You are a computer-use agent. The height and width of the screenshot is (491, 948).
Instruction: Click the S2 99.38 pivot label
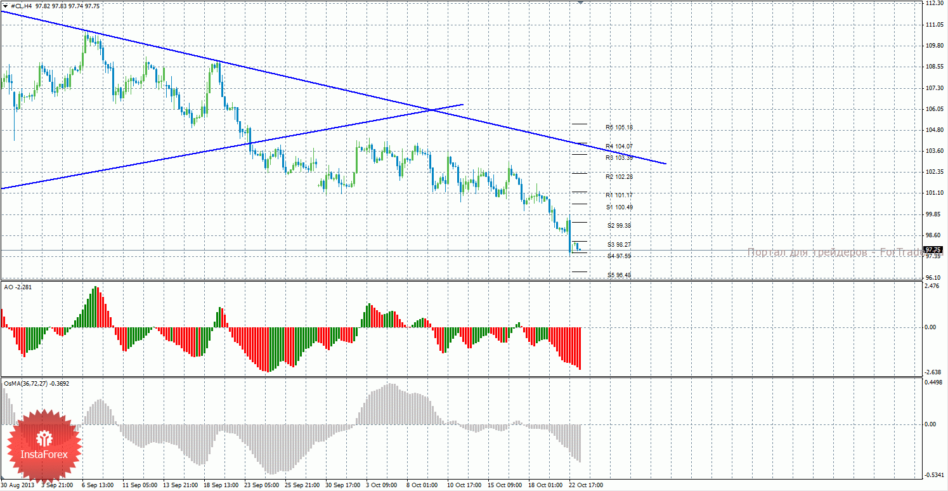click(620, 225)
